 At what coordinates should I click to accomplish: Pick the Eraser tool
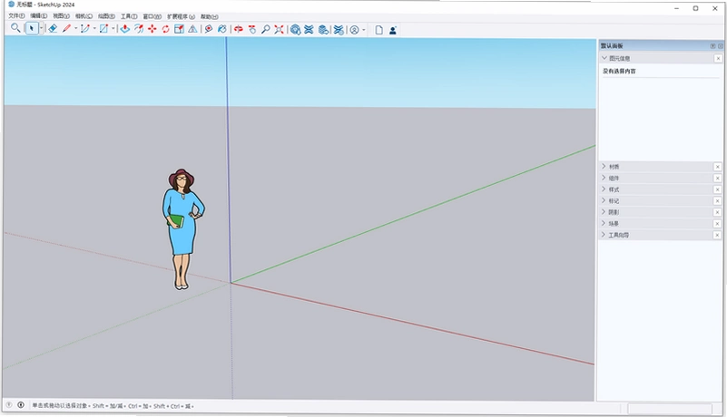pyautogui.click(x=53, y=29)
